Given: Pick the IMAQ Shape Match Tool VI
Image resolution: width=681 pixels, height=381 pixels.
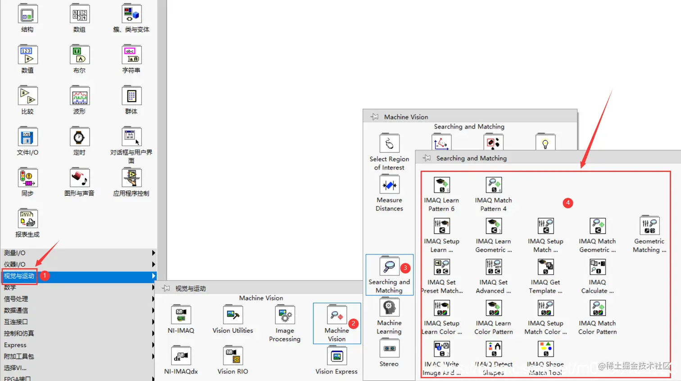Looking at the screenshot, I should 545,349.
